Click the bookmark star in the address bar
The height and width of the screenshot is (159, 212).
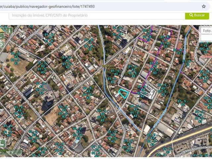pos(204,6)
